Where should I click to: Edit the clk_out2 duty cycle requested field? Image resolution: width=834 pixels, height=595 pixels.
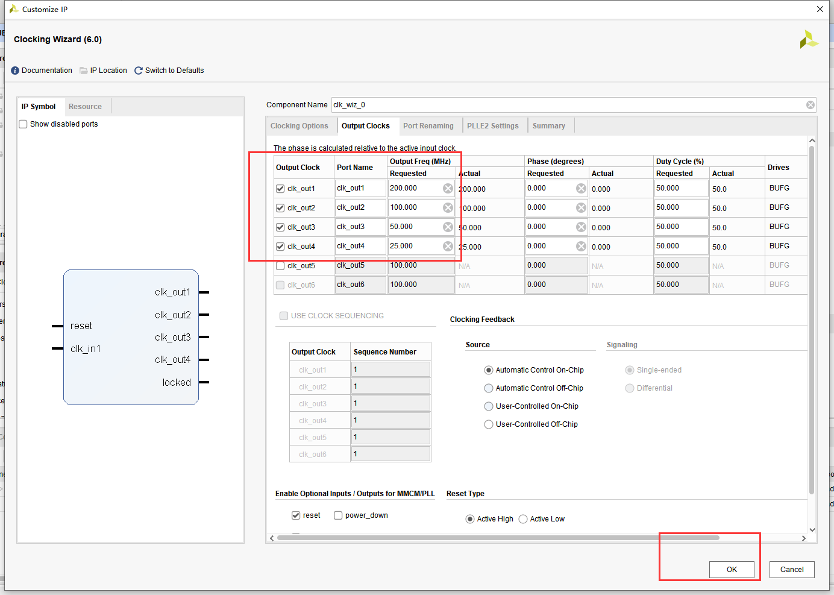[x=682, y=207]
